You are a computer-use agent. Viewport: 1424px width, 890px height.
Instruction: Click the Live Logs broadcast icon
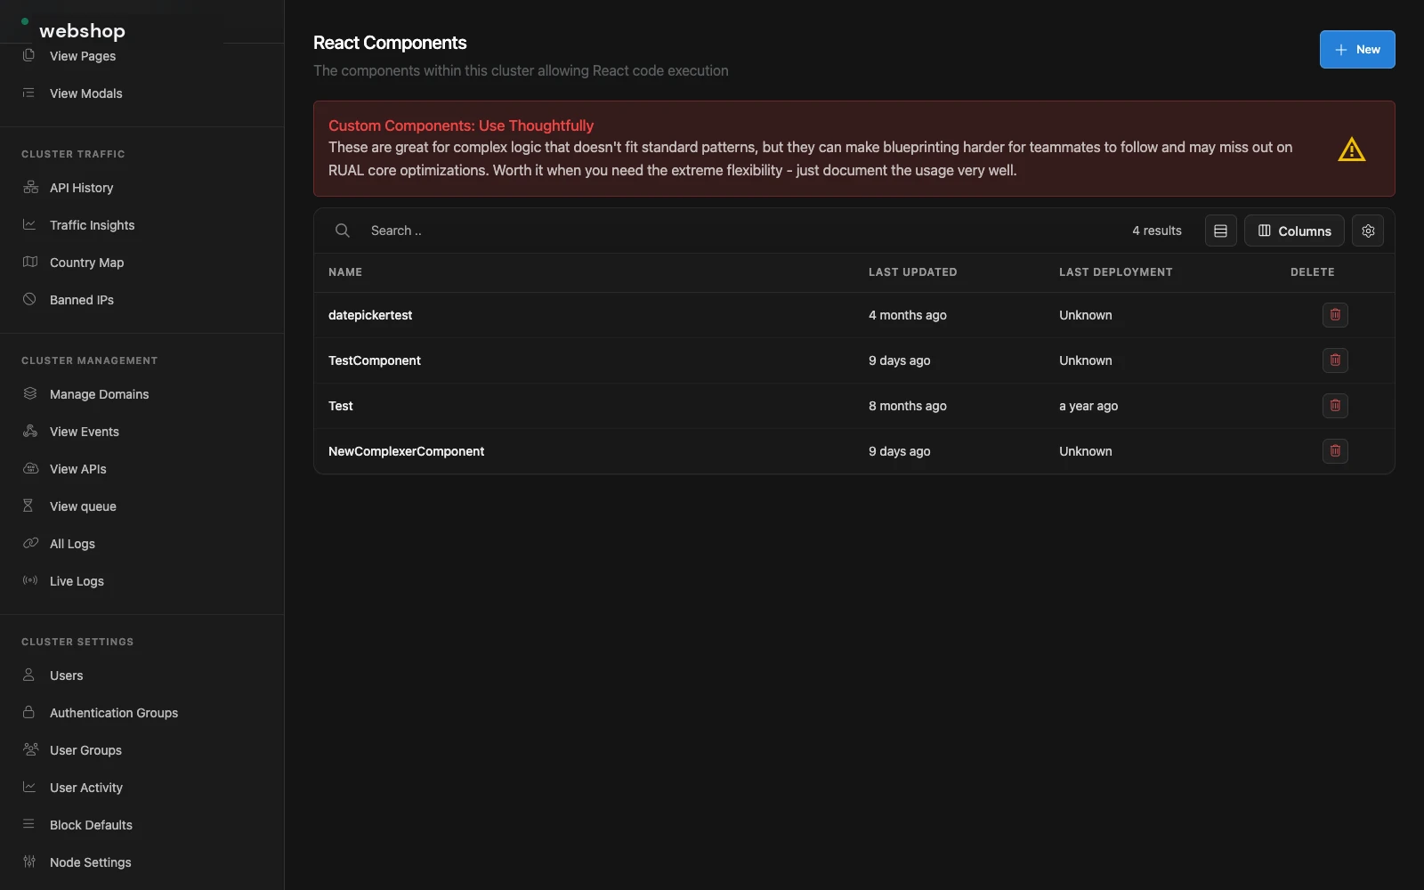[x=30, y=581]
